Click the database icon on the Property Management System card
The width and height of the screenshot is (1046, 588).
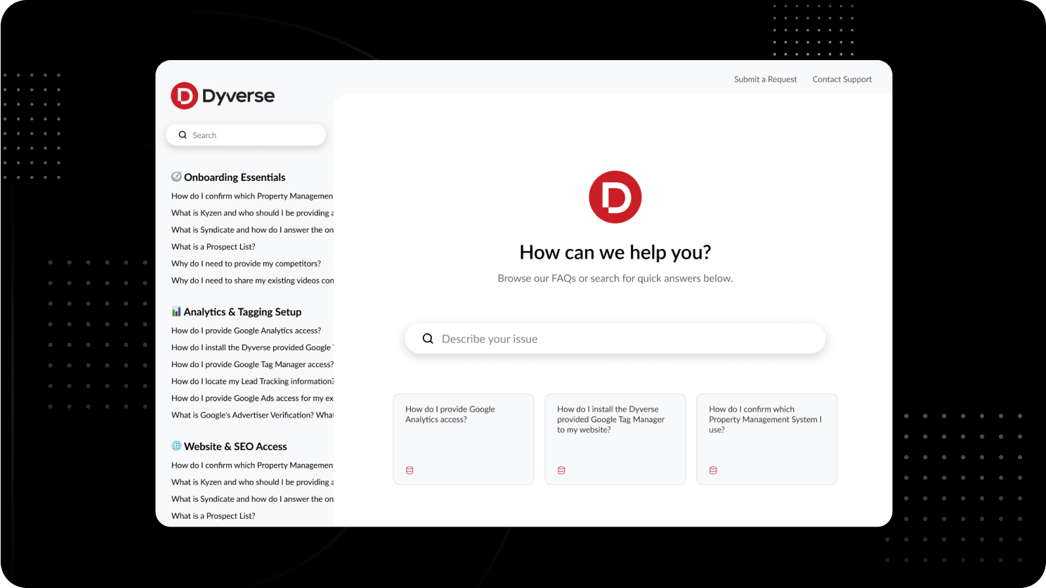(713, 470)
